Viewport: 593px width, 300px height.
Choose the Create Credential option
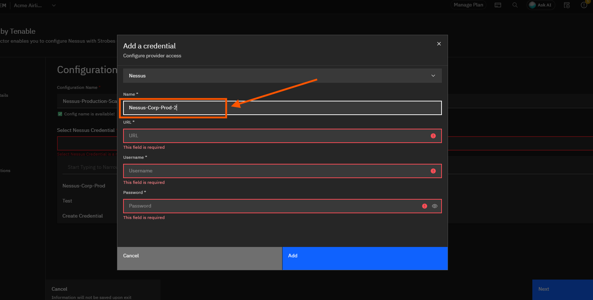(x=83, y=216)
